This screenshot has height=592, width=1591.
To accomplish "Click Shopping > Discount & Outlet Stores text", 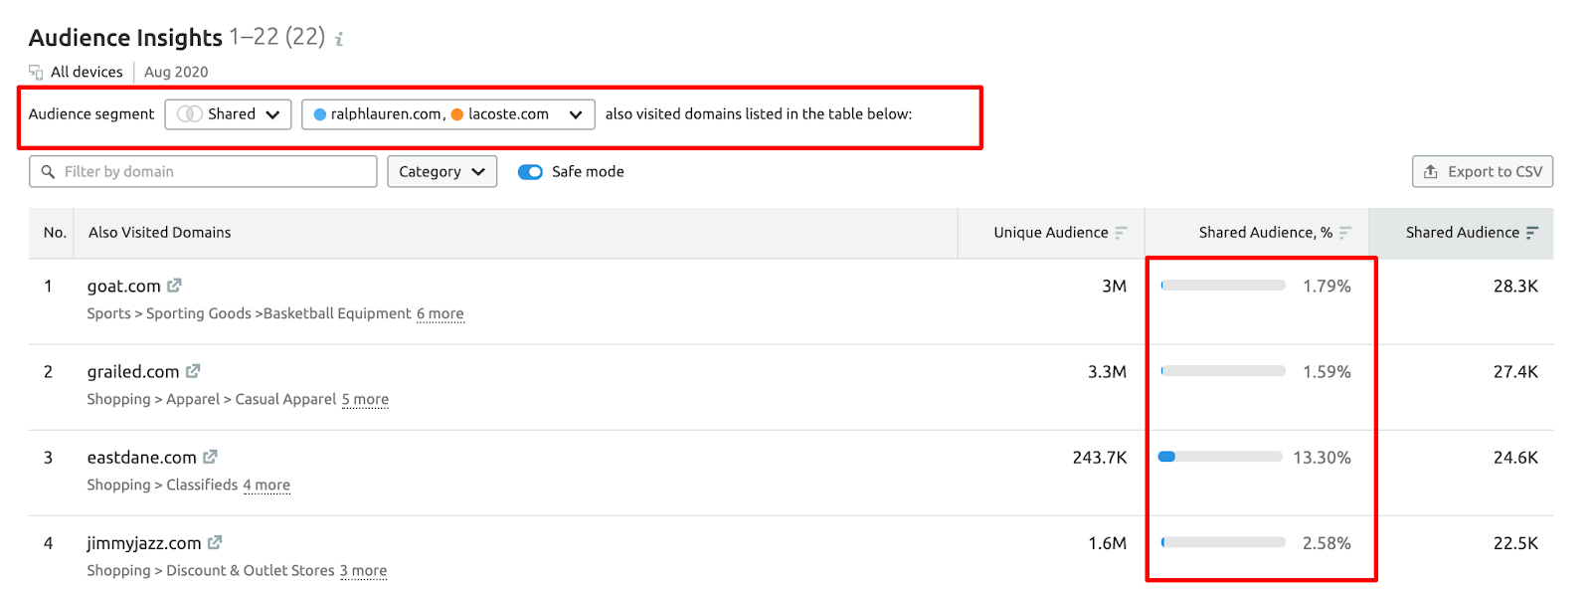I will click(x=211, y=570).
